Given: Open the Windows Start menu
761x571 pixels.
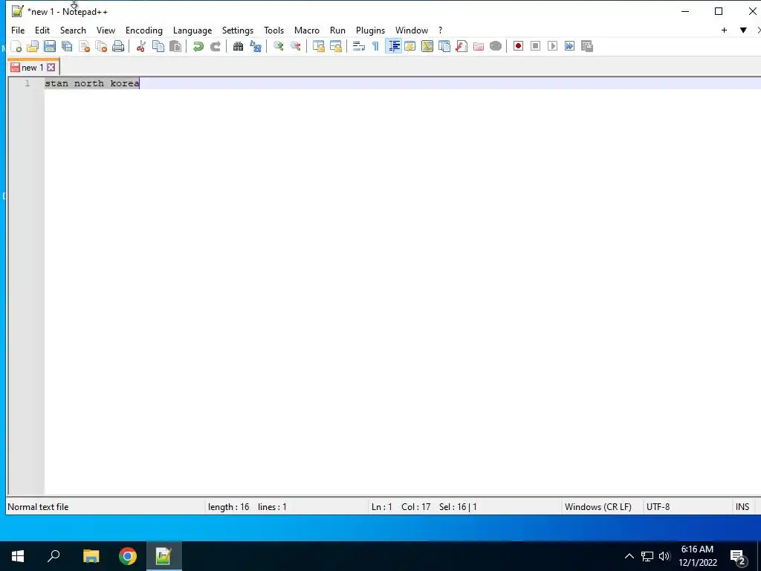Looking at the screenshot, I should pos(18,556).
